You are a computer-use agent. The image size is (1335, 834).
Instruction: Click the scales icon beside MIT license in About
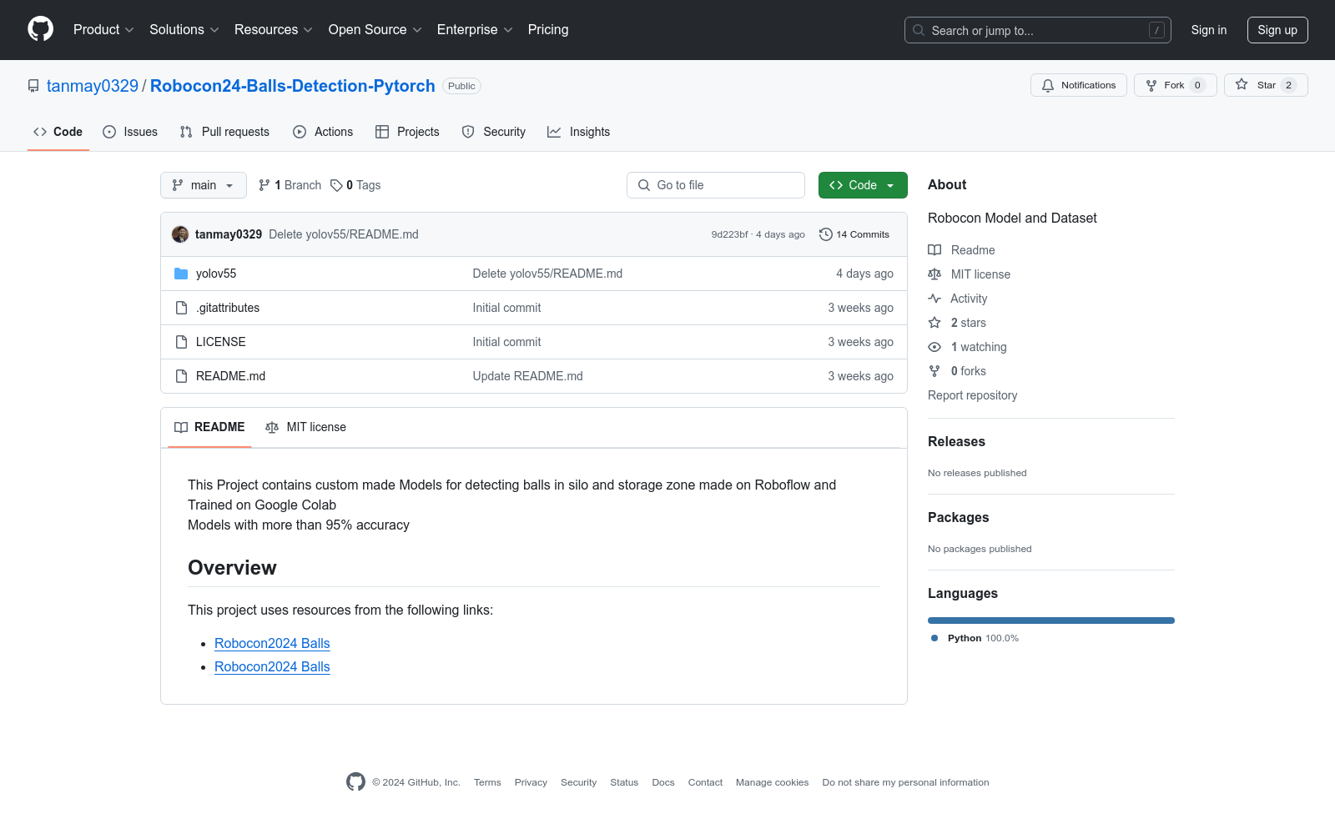pos(934,274)
